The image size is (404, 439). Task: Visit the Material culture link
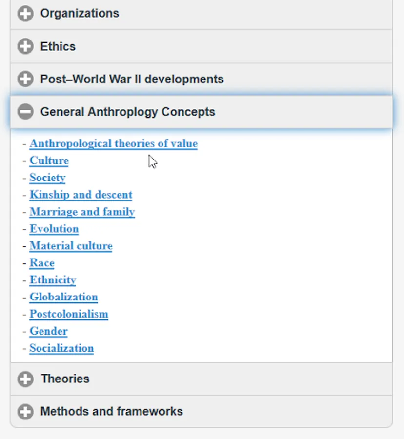[71, 246]
